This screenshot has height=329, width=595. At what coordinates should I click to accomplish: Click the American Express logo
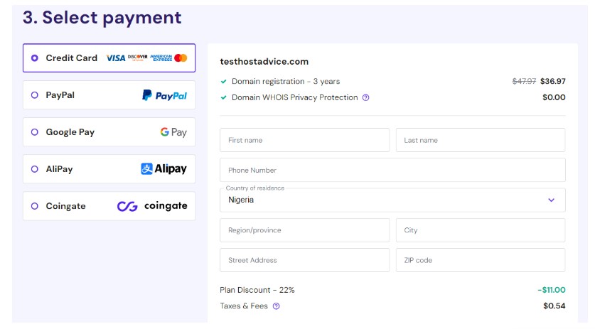tap(161, 58)
